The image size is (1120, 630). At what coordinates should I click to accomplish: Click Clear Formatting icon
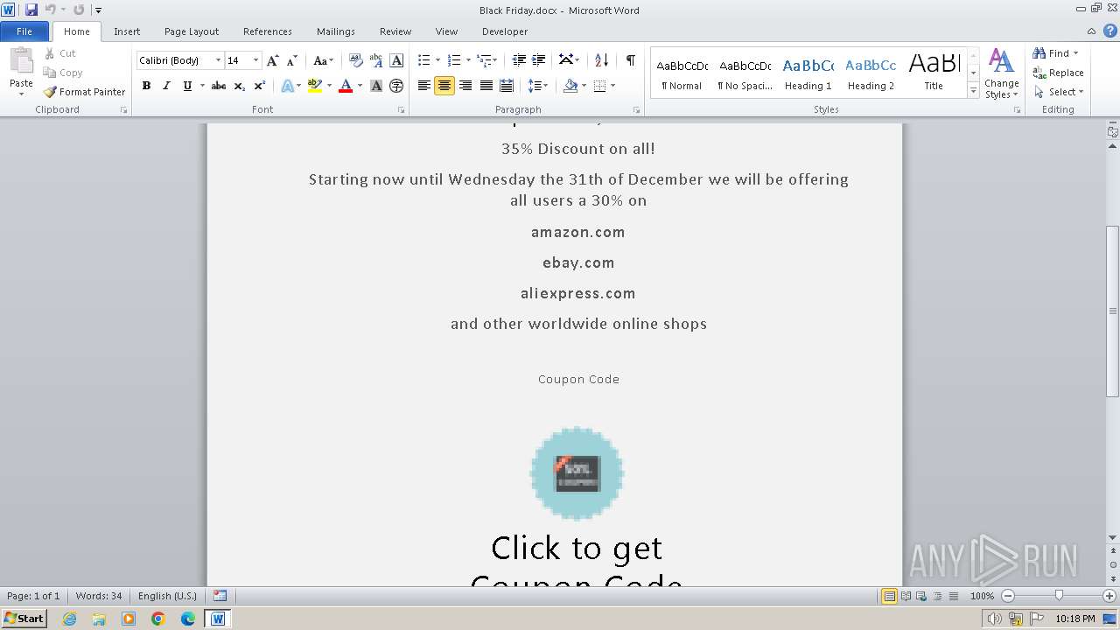click(x=356, y=60)
